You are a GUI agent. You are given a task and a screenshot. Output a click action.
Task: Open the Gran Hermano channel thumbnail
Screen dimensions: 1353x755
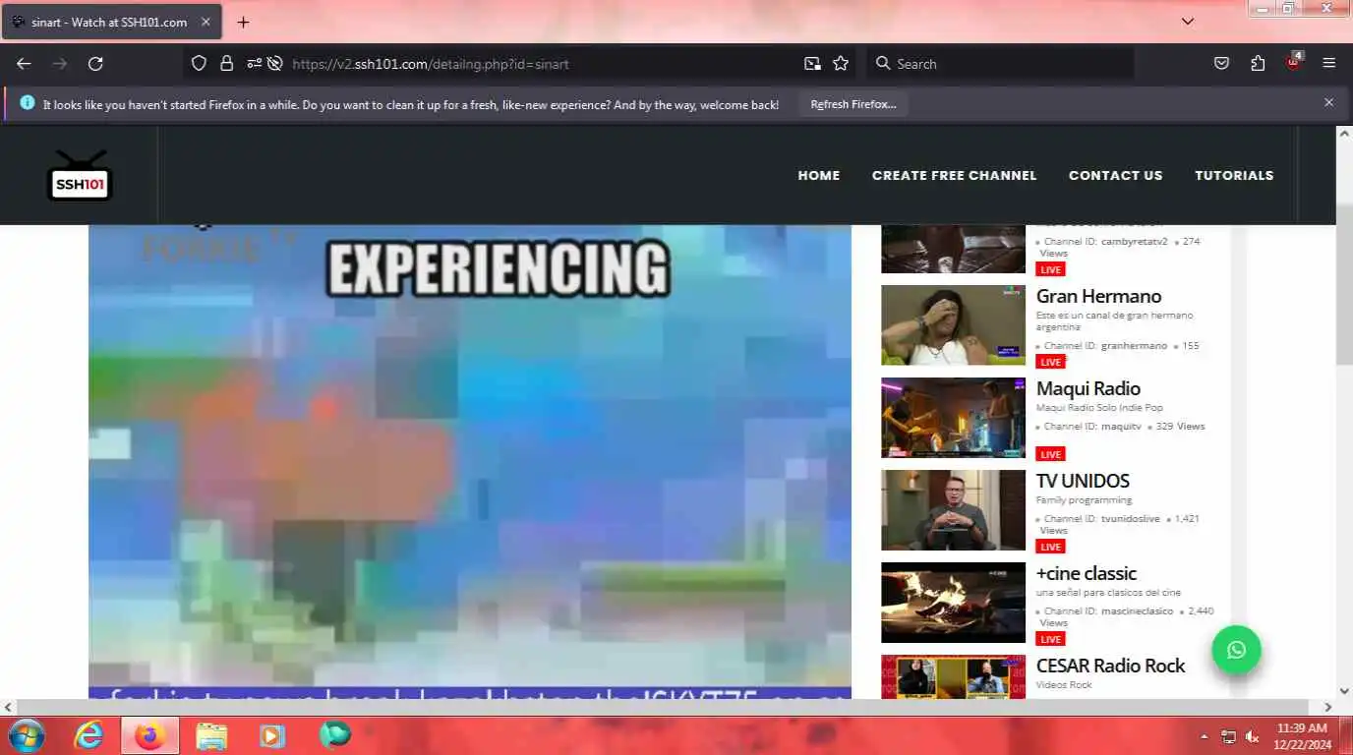[x=953, y=325]
